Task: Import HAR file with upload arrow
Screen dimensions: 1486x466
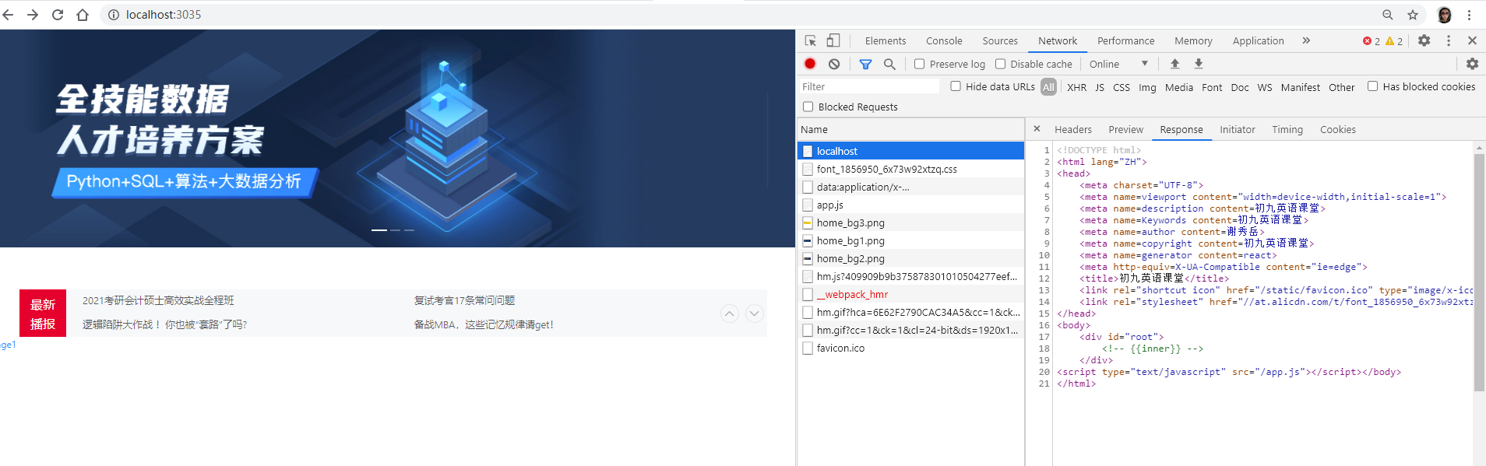Action: tap(1175, 64)
